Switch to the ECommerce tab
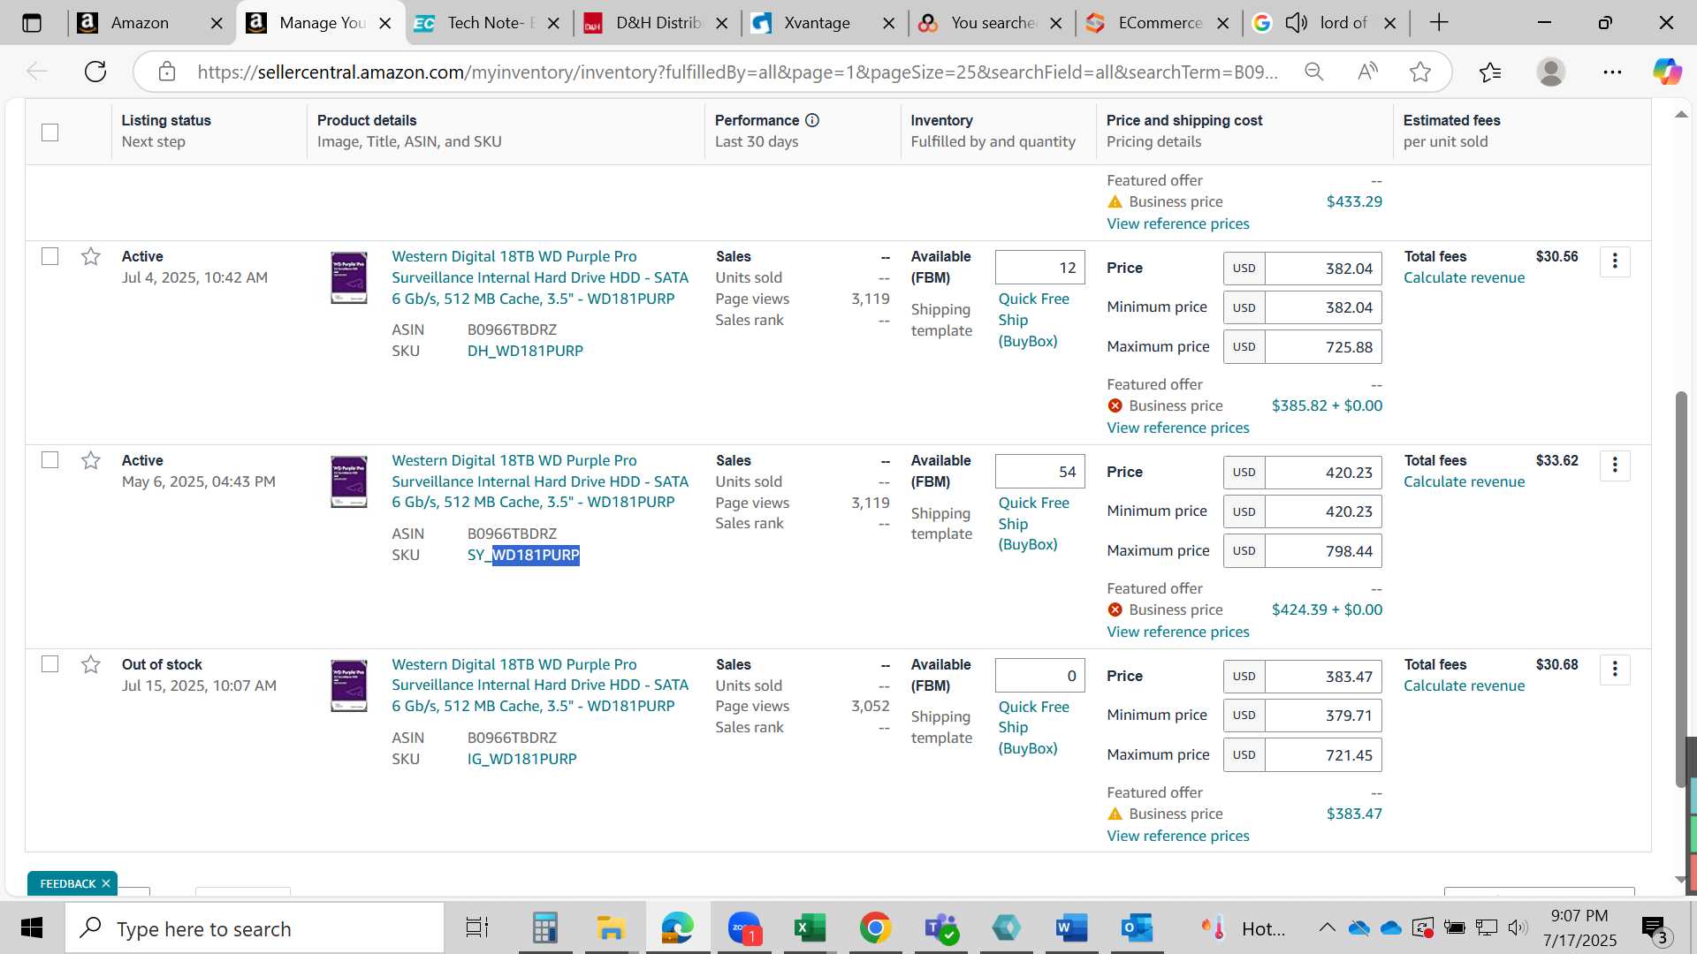The height and width of the screenshot is (954, 1697). coord(1160,23)
